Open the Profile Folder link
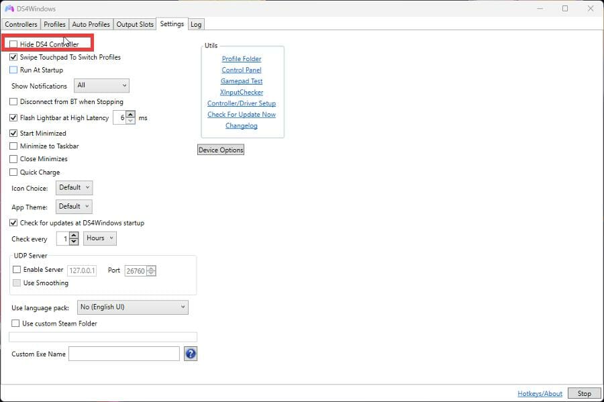This screenshot has height=402, width=604. coord(242,59)
